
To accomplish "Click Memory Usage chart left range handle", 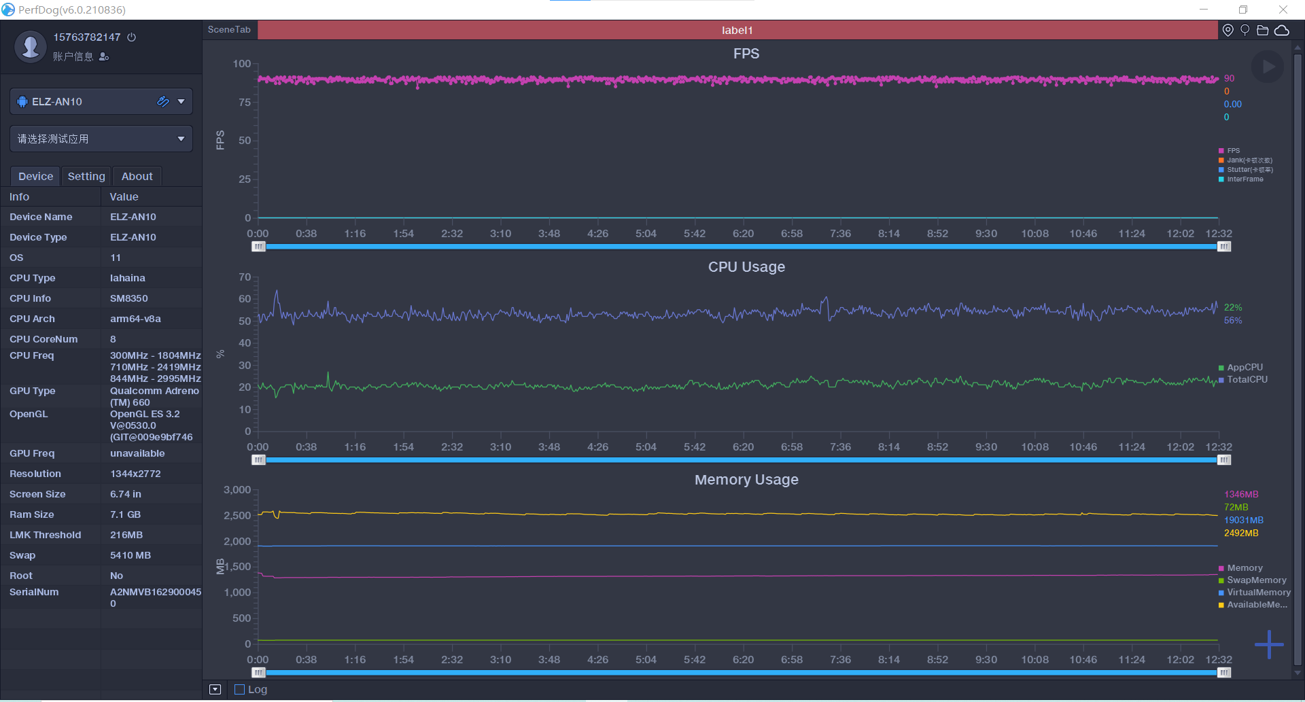I will tap(258, 673).
